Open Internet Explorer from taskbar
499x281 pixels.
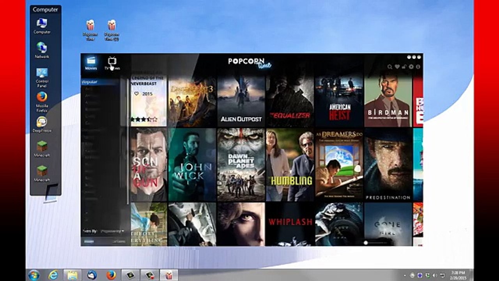point(53,275)
